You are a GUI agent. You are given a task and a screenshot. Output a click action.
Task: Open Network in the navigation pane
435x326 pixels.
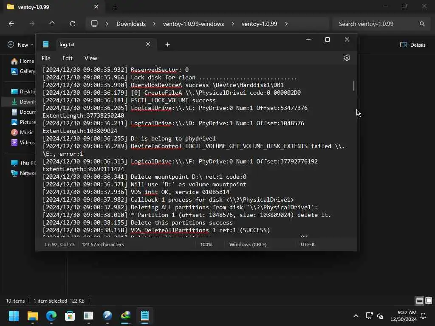coord(23,173)
